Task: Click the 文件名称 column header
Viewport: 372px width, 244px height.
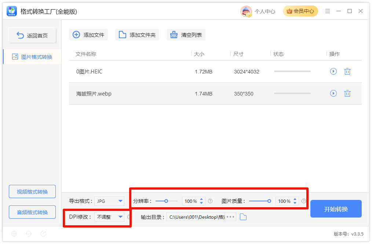Action: (x=86, y=54)
